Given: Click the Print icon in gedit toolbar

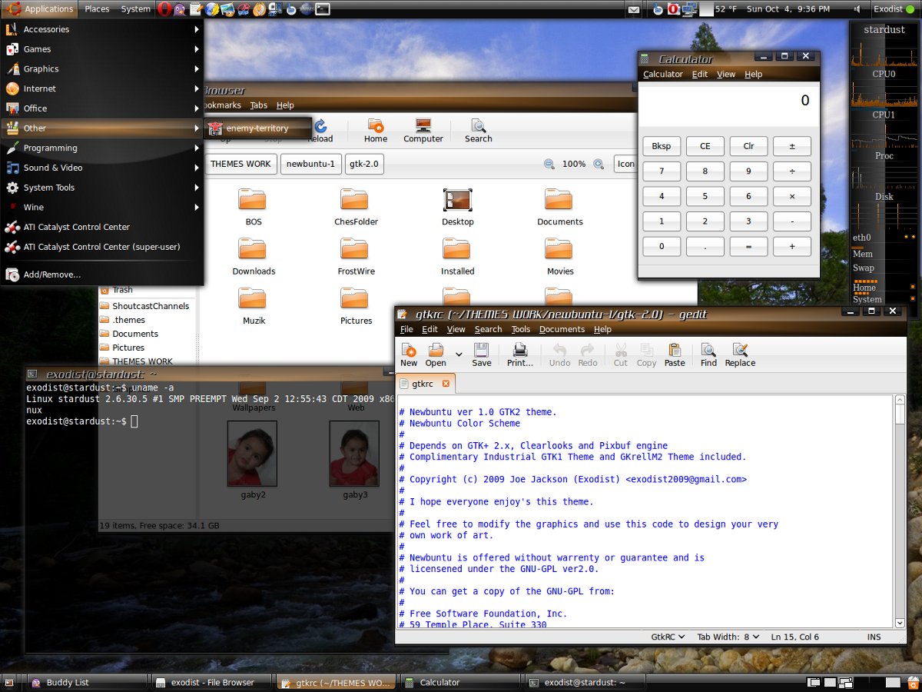Looking at the screenshot, I should click(520, 355).
